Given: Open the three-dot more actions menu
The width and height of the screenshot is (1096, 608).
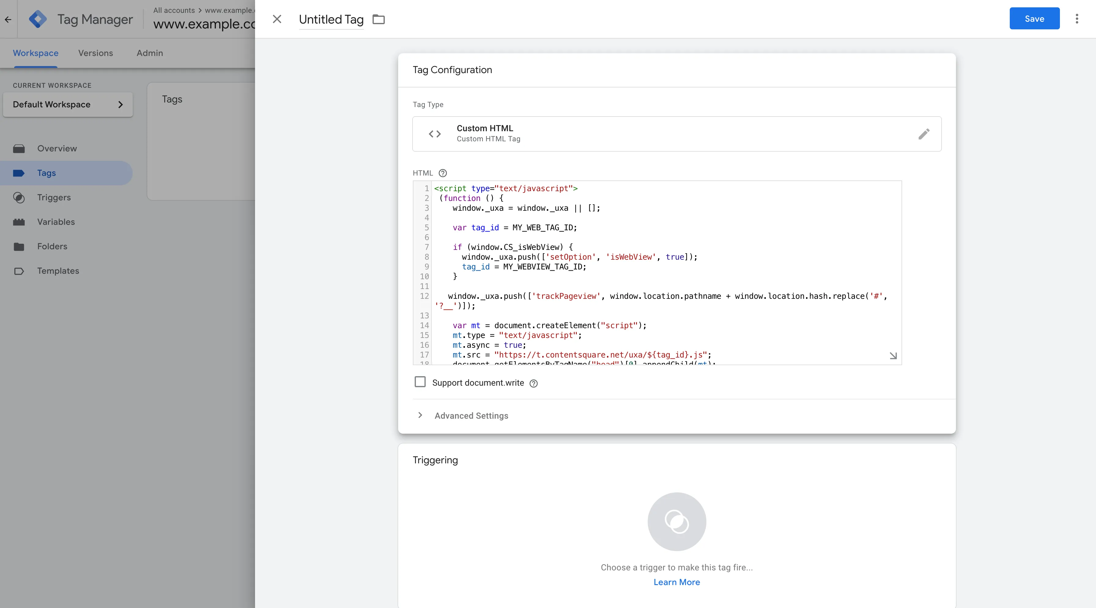Looking at the screenshot, I should click(x=1077, y=19).
